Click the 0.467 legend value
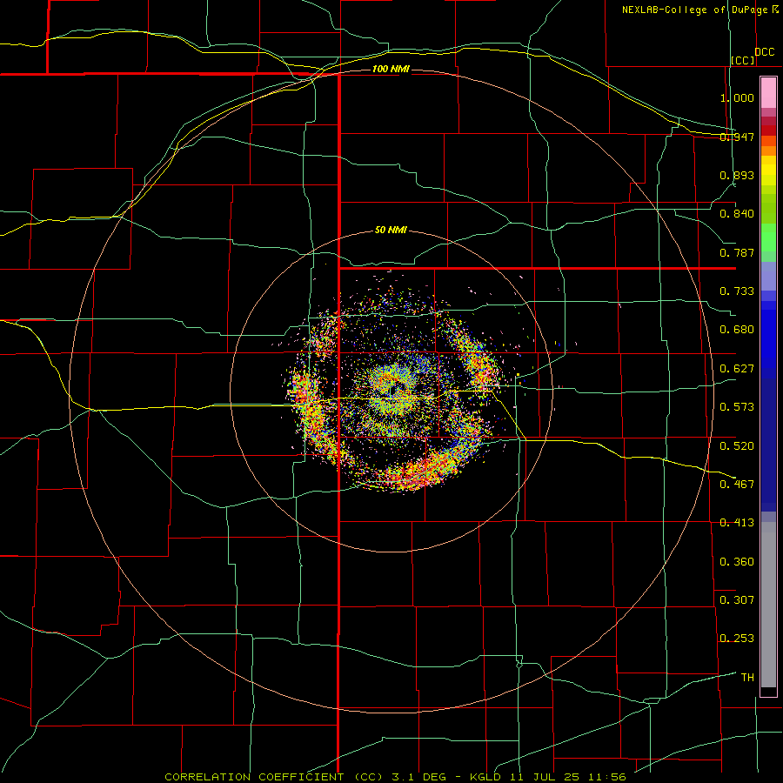 click(x=737, y=485)
